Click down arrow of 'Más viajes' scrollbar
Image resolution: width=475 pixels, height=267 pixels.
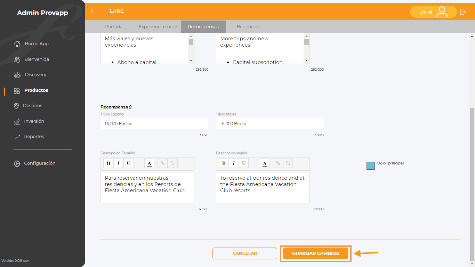[x=191, y=60]
